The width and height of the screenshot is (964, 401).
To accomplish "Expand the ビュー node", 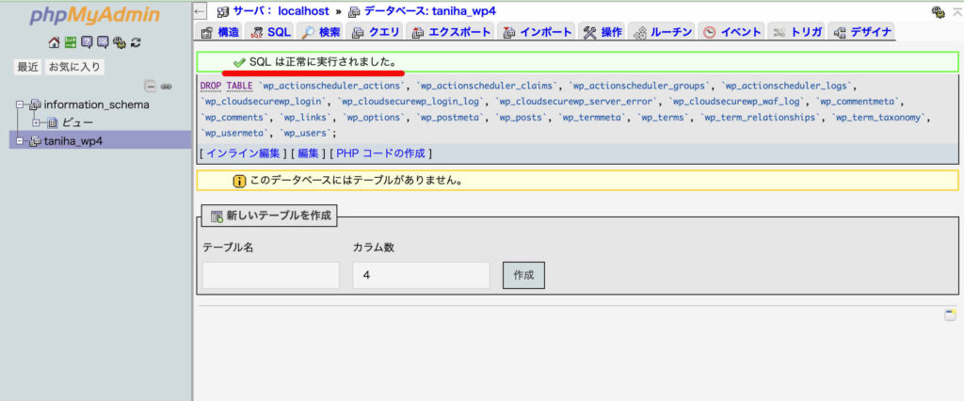I will click(36, 123).
